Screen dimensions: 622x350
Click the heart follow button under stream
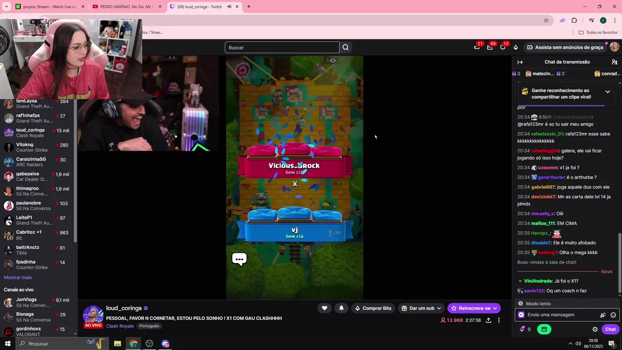click(325, 308)
